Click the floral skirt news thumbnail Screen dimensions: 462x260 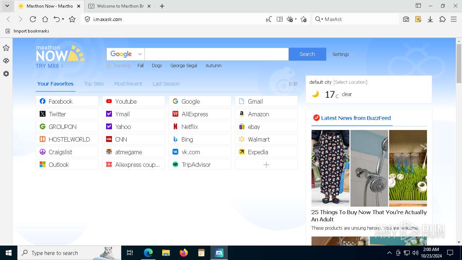(x=330, y=168)
